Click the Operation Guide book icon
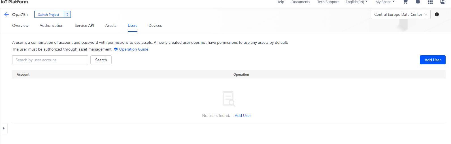 (116, 49)
